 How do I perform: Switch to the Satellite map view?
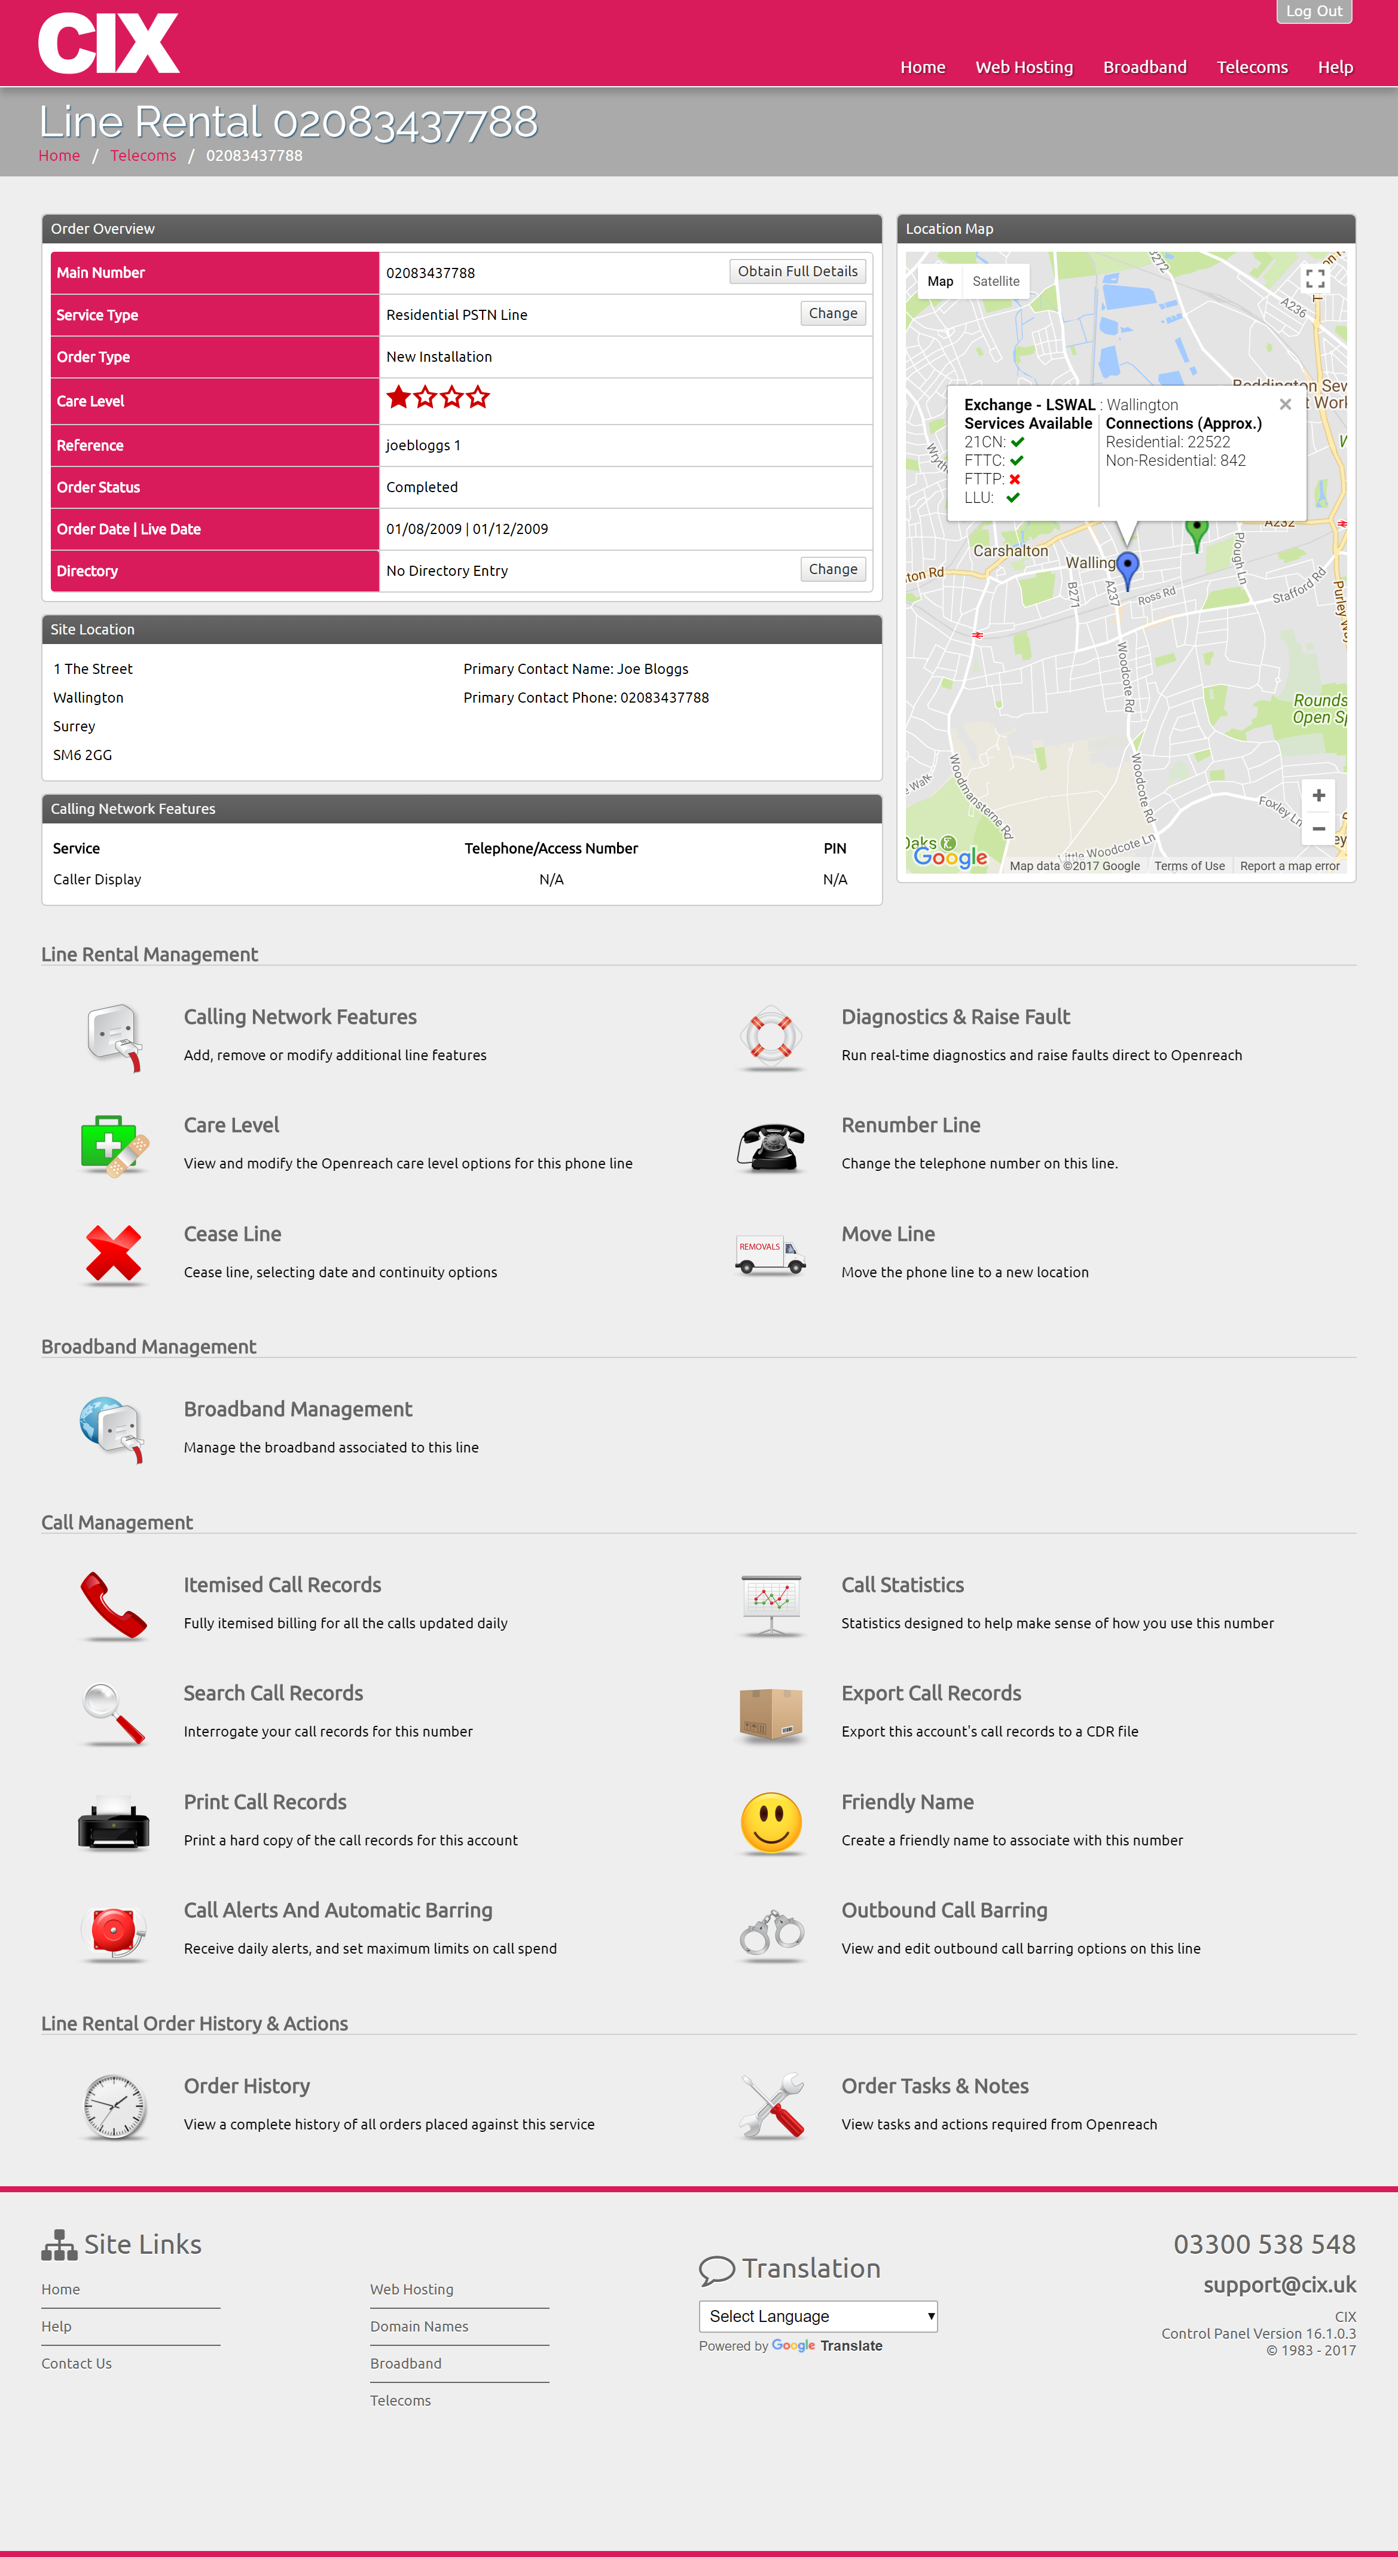coord(993,280)
